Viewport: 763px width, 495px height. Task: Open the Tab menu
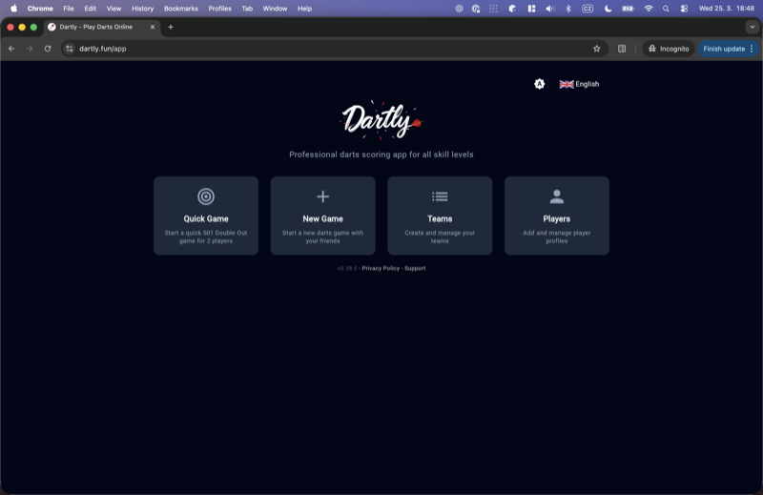(247, 9)
